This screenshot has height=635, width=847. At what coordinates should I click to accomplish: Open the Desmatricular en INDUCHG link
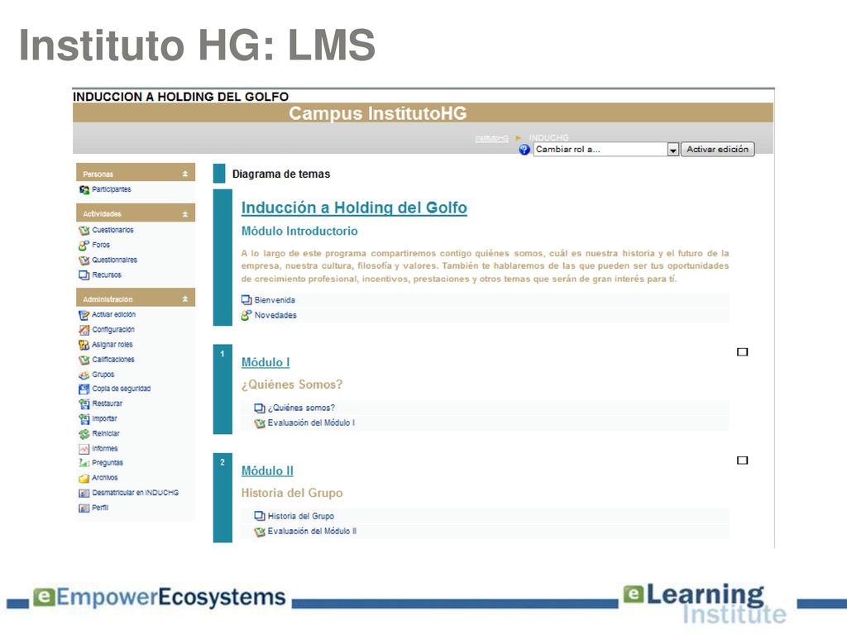tap(135, 493)
